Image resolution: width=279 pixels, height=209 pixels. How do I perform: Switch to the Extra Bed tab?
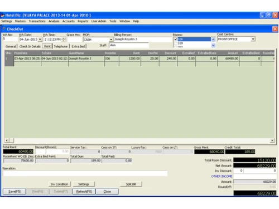(78, 46)
